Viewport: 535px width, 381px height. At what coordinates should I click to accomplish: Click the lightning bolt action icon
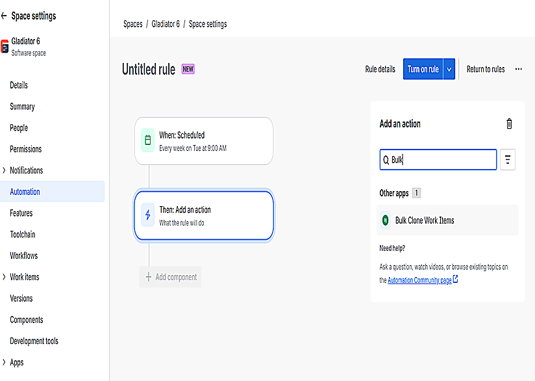[147, 215]
